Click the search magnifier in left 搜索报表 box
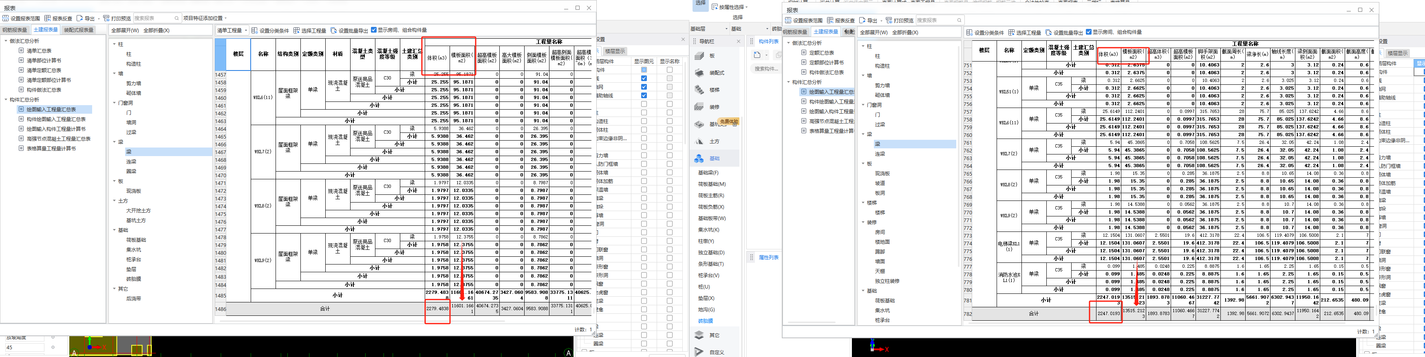Image resolution: width=1425 pixels, height=357 pixels. (x=176, y=18)
